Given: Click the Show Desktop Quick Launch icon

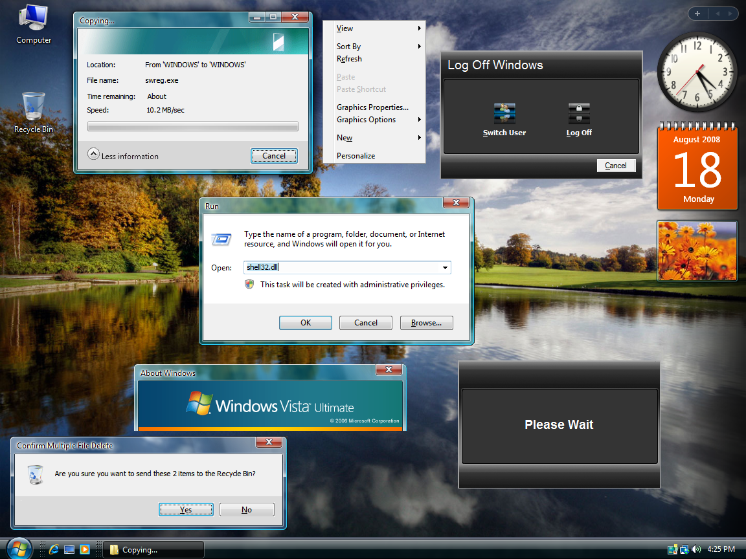Looking at the screenshot, I should pyautogui.click(x=69, y=549).
